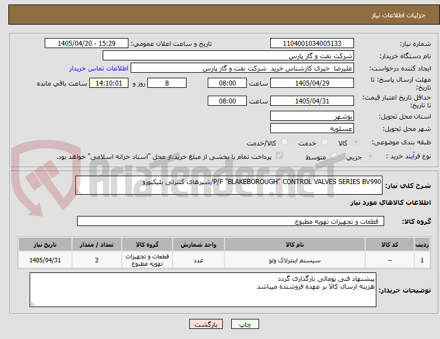Click the goods group قطعات و تجهیزات field
Viewport: 440px width, 339px height.
click(x=231, y=221)
